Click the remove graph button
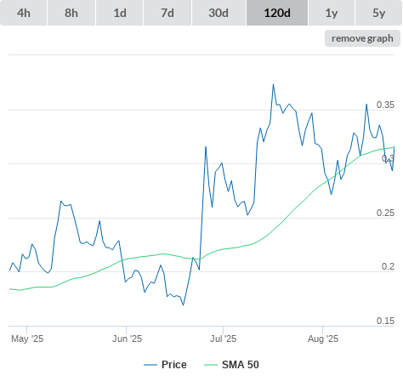 362,38
